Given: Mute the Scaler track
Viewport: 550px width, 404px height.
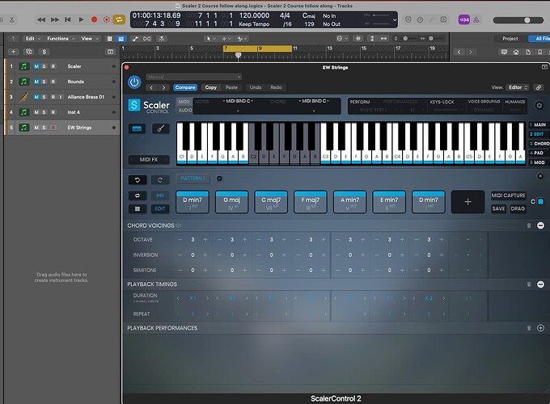Looking at the screenshot, I should point(36,66).
